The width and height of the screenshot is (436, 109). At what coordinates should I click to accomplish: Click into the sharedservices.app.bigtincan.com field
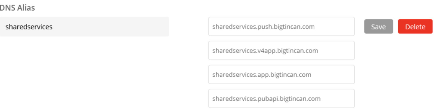(x=281, y=74)
